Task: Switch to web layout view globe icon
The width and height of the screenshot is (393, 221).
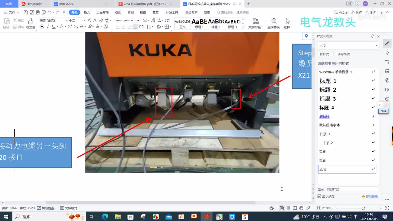Action: tap(301, 208)
